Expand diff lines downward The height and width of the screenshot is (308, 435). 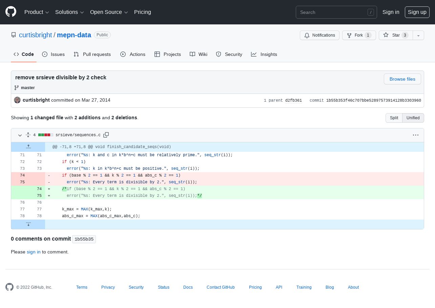28,224
